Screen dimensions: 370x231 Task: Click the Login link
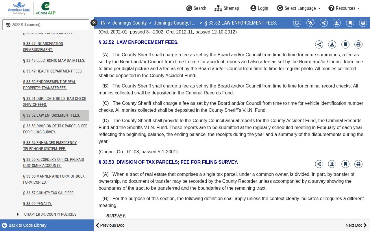tap(259, 8)
